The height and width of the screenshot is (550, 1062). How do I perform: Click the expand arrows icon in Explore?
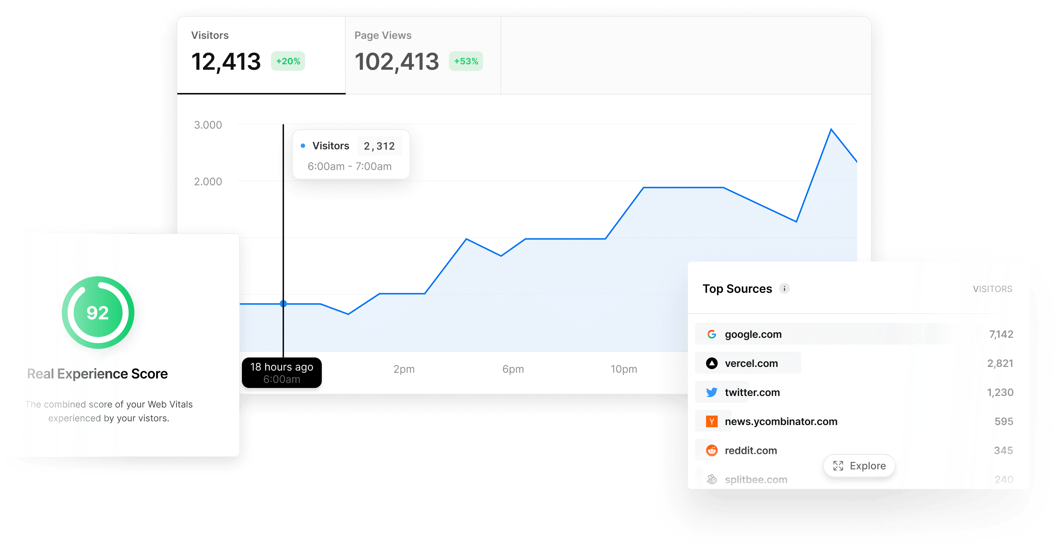tap(838, 465)
